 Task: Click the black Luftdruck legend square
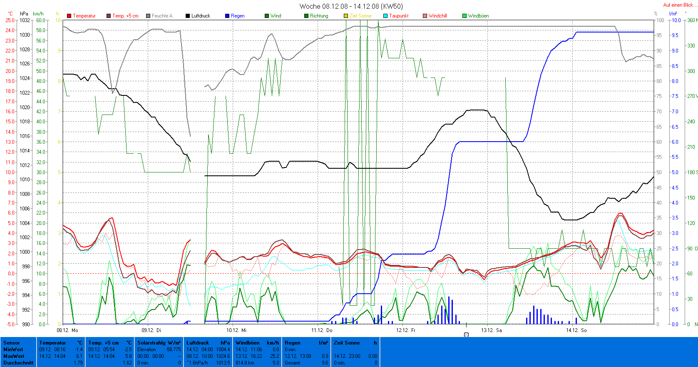pos(188,16)
